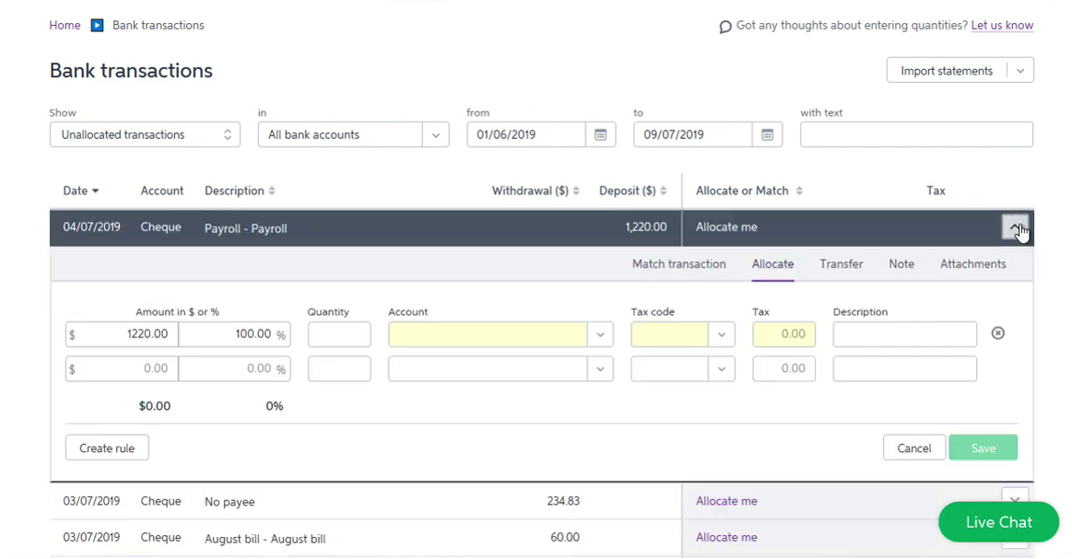
Task: Open the Unallocated transactions show selector
Action: coord(145,134)
